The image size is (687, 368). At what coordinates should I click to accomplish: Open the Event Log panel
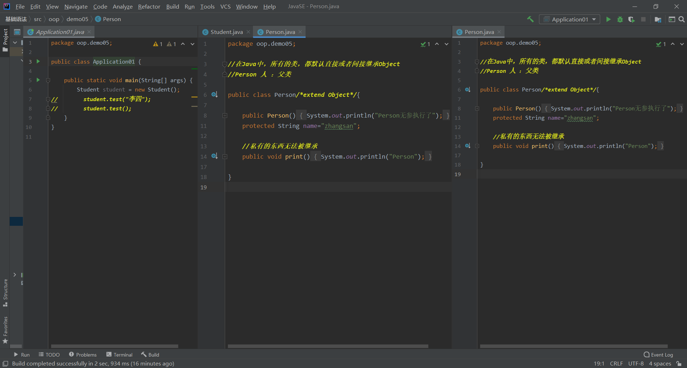pos(658,354)
